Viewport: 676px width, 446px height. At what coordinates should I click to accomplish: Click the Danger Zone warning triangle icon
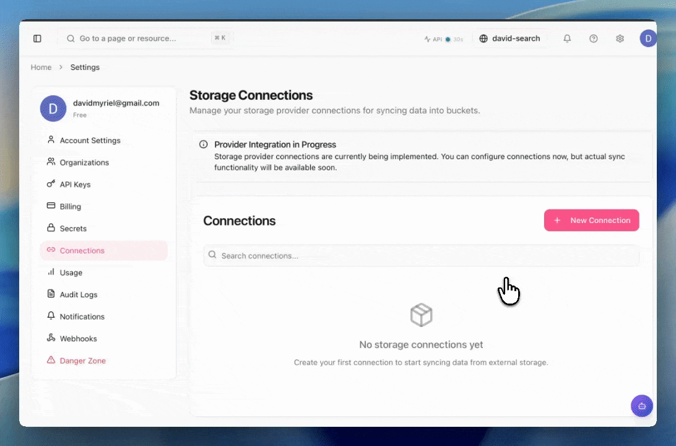pos(51,361)
